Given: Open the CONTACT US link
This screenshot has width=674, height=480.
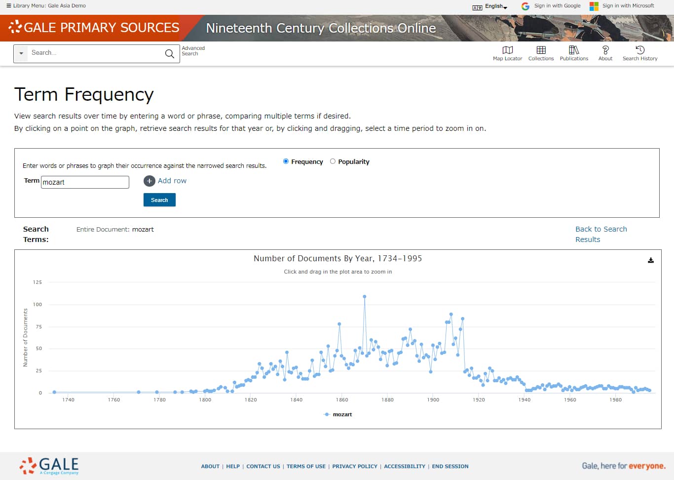Looking at the screenshot, I should [x=263, y=466].
